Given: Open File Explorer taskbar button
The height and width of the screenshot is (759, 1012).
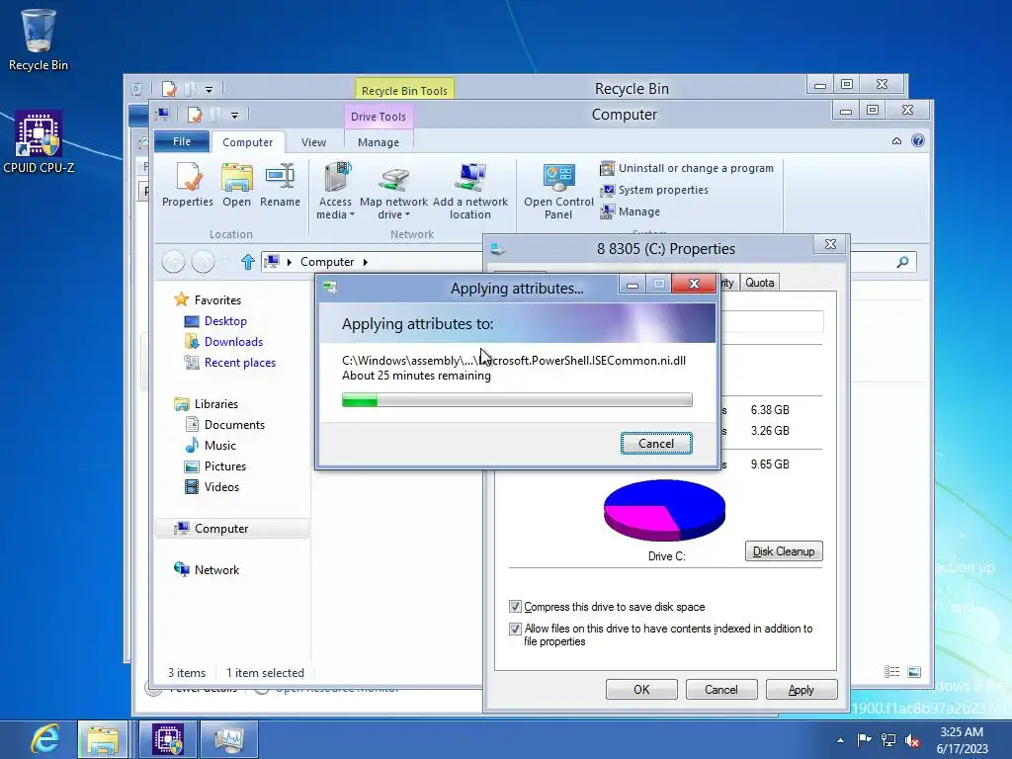Looking at the screenshot, I should (x=103, y=739).
